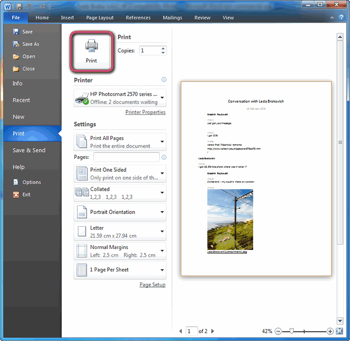Go to next page arrow
Screen dimensions: 350x341
coord(213,331)
